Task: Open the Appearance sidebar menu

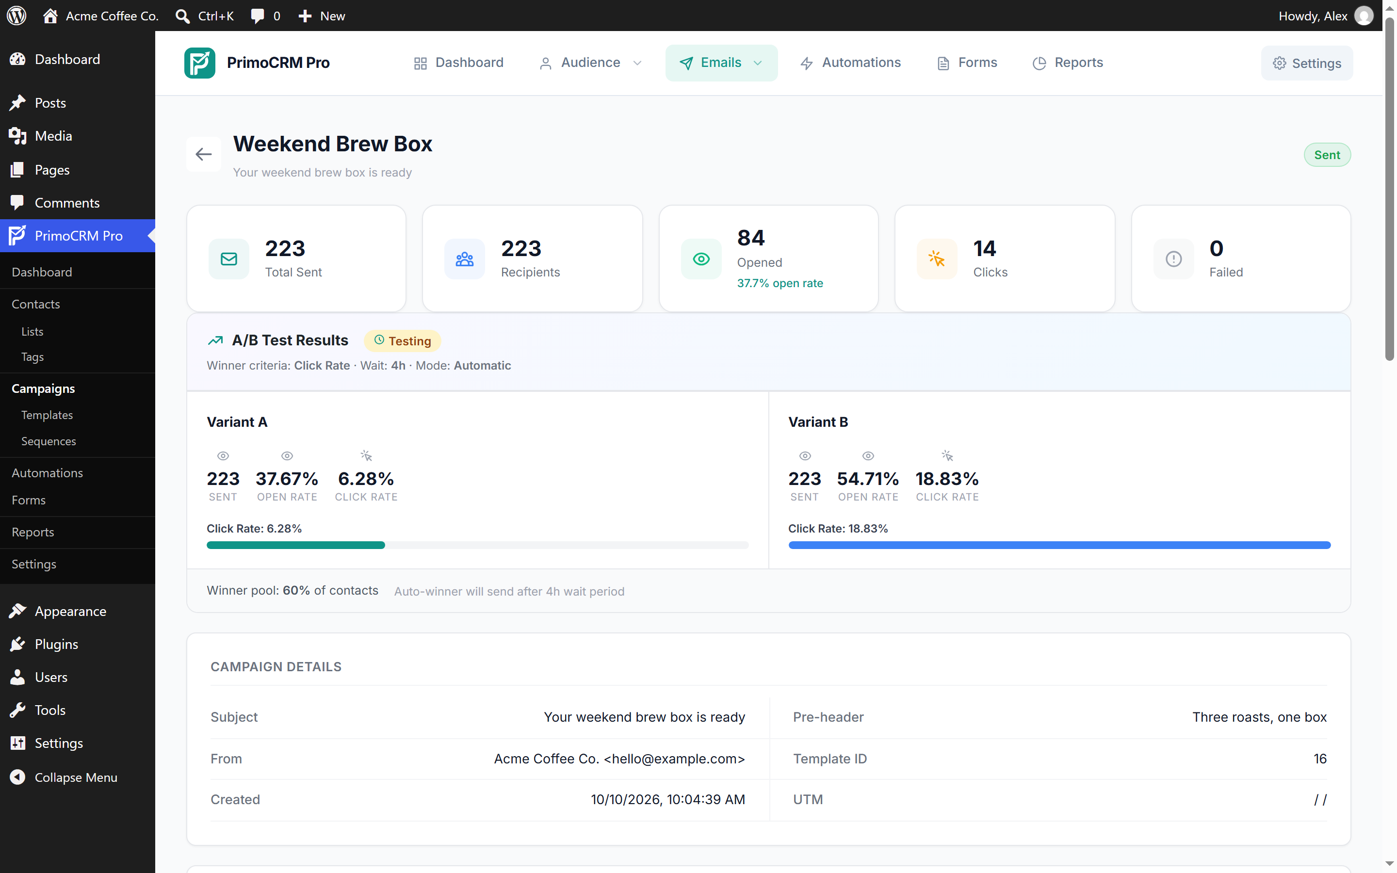Action: click(x=77, y=611)
